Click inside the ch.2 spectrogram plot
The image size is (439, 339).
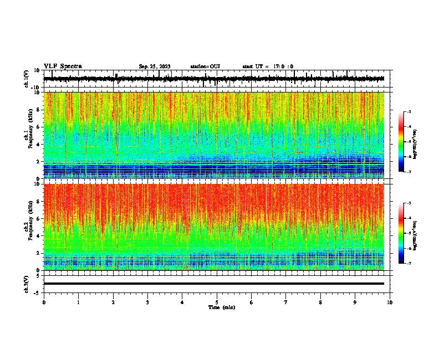[214, 227]
